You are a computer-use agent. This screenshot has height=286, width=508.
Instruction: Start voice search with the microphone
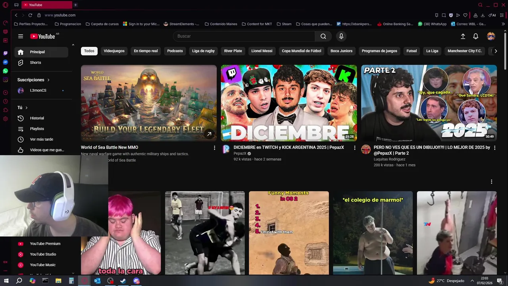(341, 36)
